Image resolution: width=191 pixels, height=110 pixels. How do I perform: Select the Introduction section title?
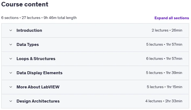click(29, 30)
